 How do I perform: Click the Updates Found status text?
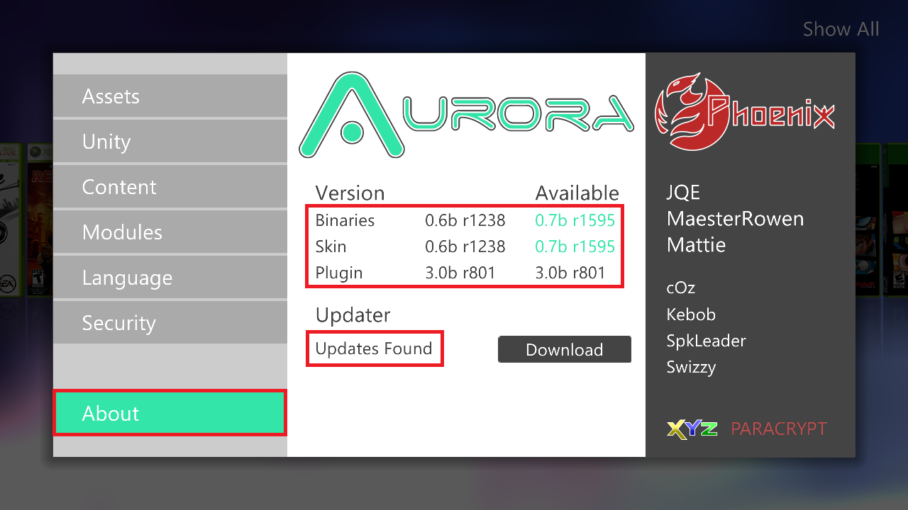374,348
